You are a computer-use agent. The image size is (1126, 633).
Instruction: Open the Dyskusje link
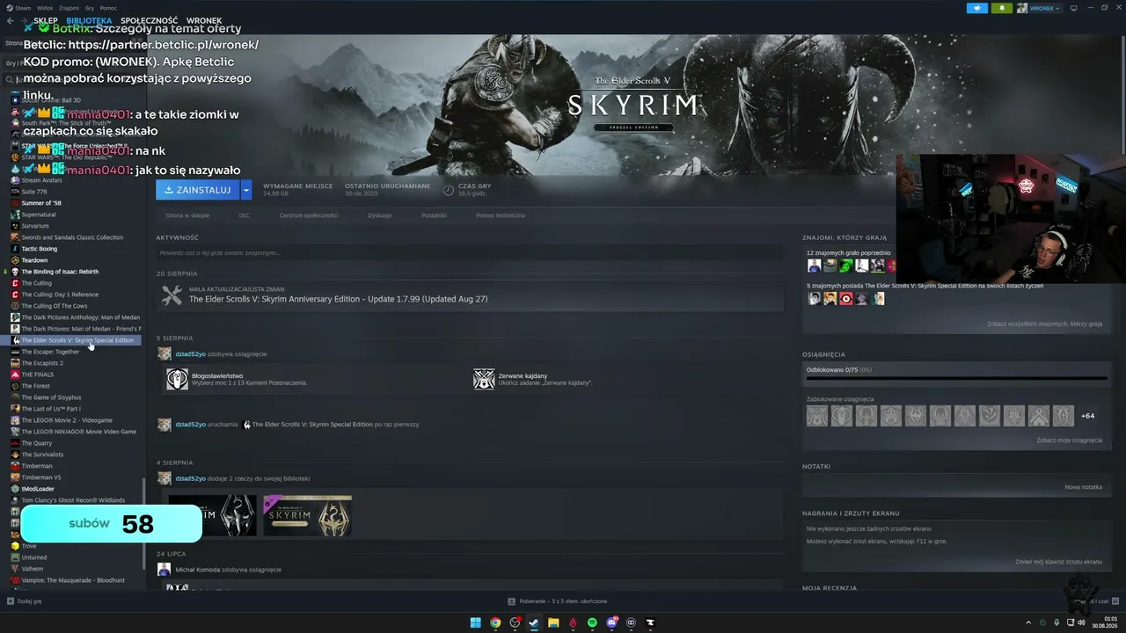tap(380, 215)
